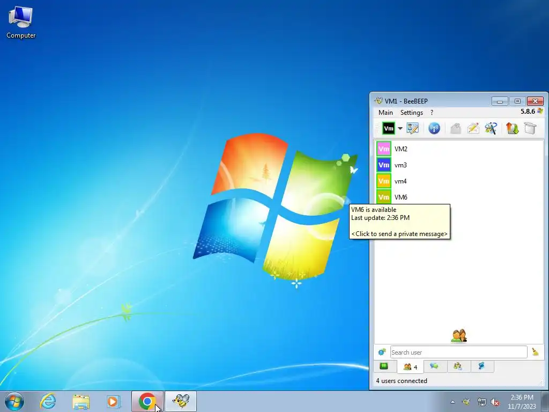Close the BeeBEEP window

[x=535, y=101]
